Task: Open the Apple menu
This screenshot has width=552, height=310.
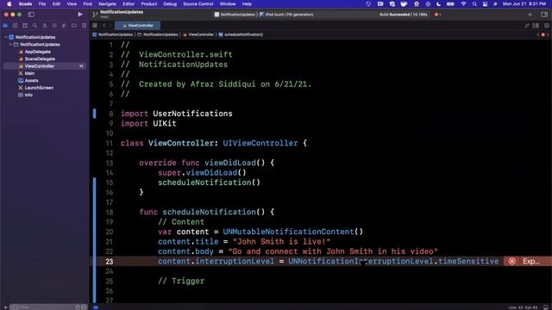Action: click(x=9, y=3)
